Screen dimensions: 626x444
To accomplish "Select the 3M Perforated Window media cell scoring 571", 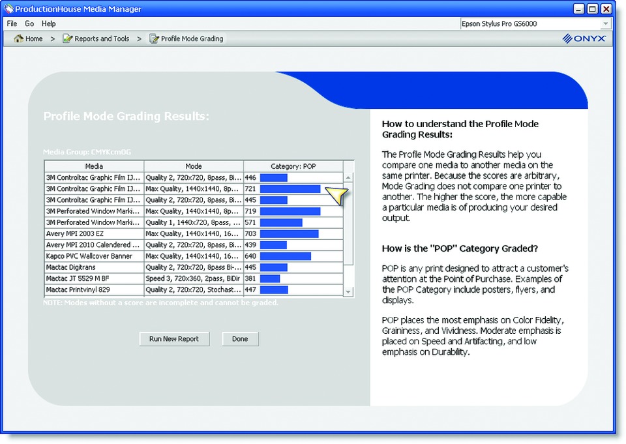I will point(94,222).
